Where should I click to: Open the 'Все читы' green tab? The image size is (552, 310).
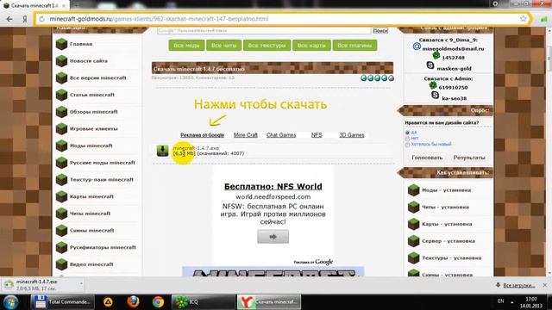coord(224,46)
